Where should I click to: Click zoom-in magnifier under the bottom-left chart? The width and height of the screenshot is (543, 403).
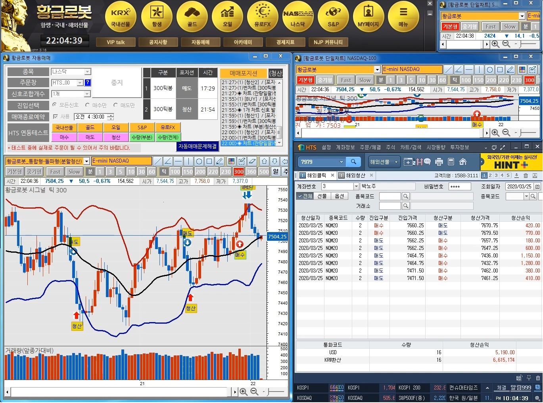(x=244, y=392)
